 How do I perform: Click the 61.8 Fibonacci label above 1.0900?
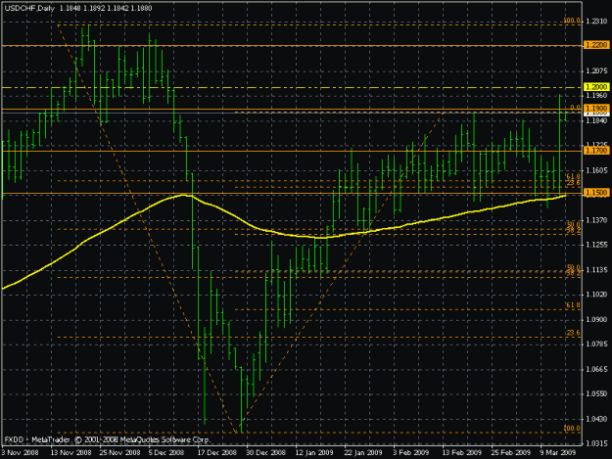tap(574, 305)
